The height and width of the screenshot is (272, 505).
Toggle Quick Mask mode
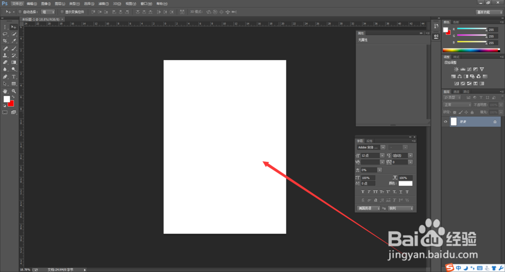click(x=5, y=112)
